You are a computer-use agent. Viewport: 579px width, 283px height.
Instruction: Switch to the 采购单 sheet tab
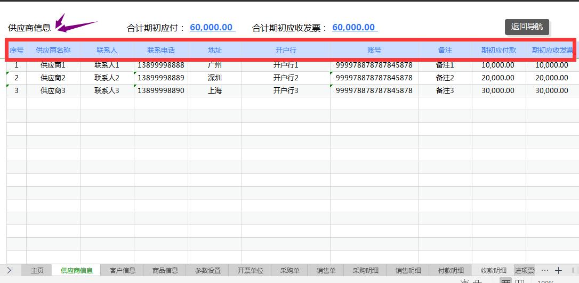point(289,270)
